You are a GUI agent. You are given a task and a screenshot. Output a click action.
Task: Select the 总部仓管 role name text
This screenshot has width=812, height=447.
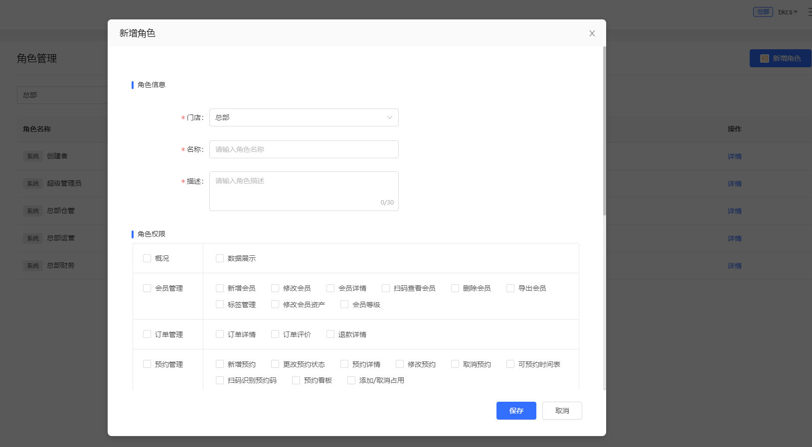click(x=61, y=211)
